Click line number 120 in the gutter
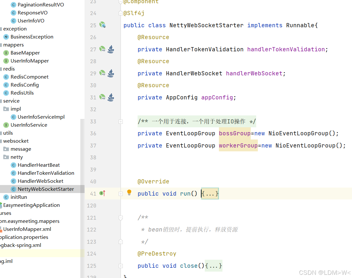 (91, 206)
